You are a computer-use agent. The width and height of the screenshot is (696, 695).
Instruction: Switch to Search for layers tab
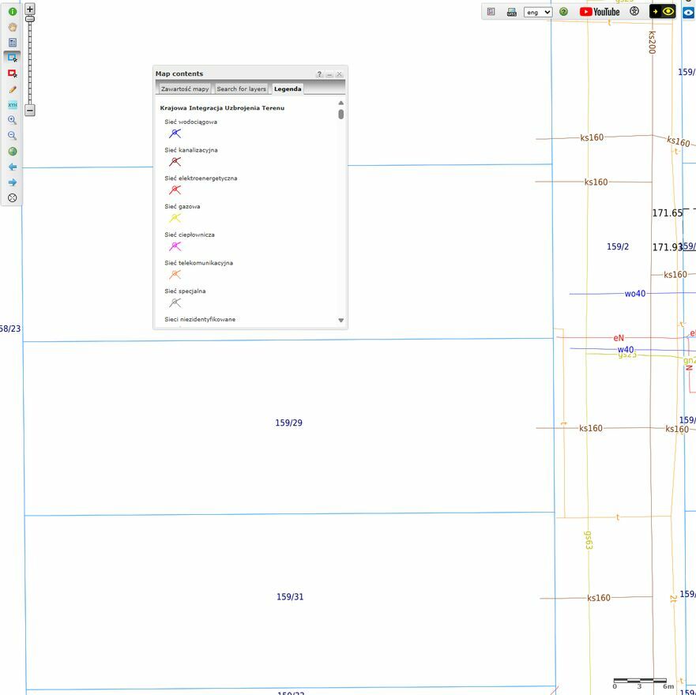click(241, 88)
